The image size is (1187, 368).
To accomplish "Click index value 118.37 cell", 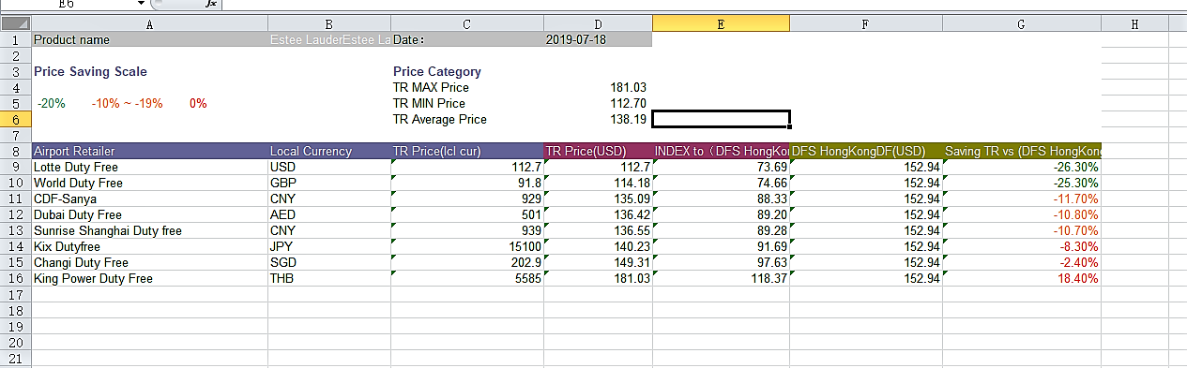I will point(721,278).
